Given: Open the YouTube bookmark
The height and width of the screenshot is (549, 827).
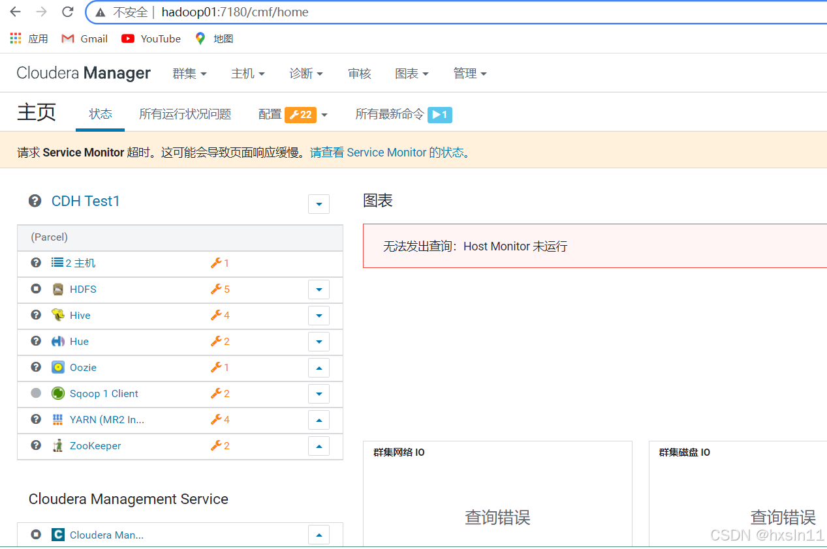Looking at the screenshot, I should [151, 38].
